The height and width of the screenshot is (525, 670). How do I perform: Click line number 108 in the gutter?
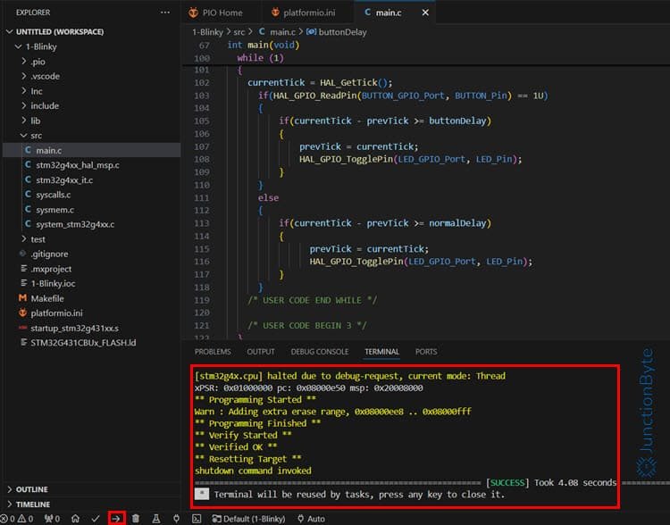202,159
